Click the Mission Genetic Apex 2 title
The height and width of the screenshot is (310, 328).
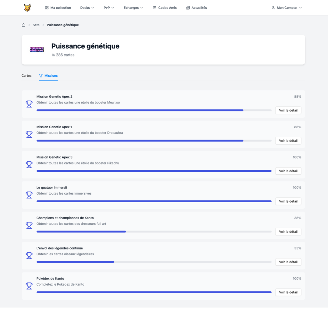[54, 96]
